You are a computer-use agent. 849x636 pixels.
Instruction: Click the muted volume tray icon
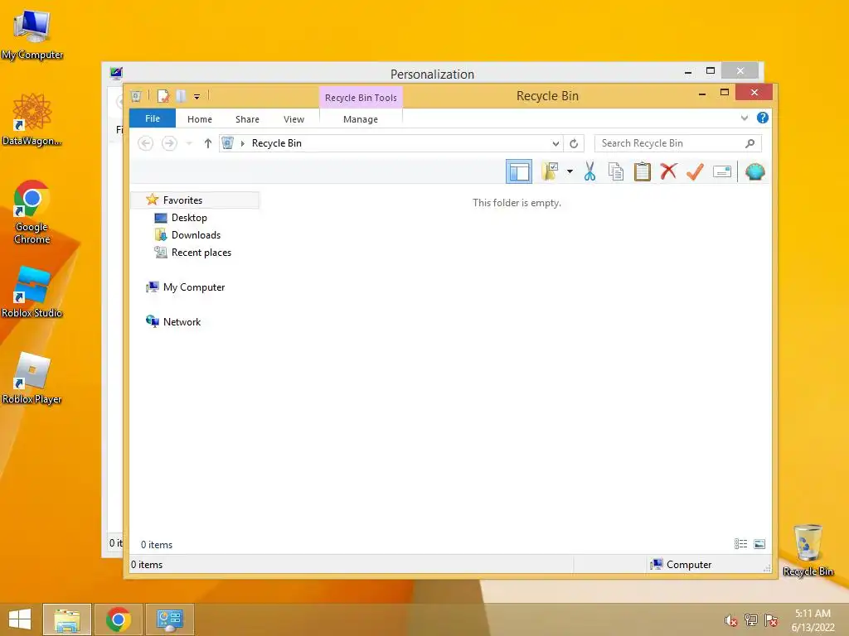click(730, 620)
